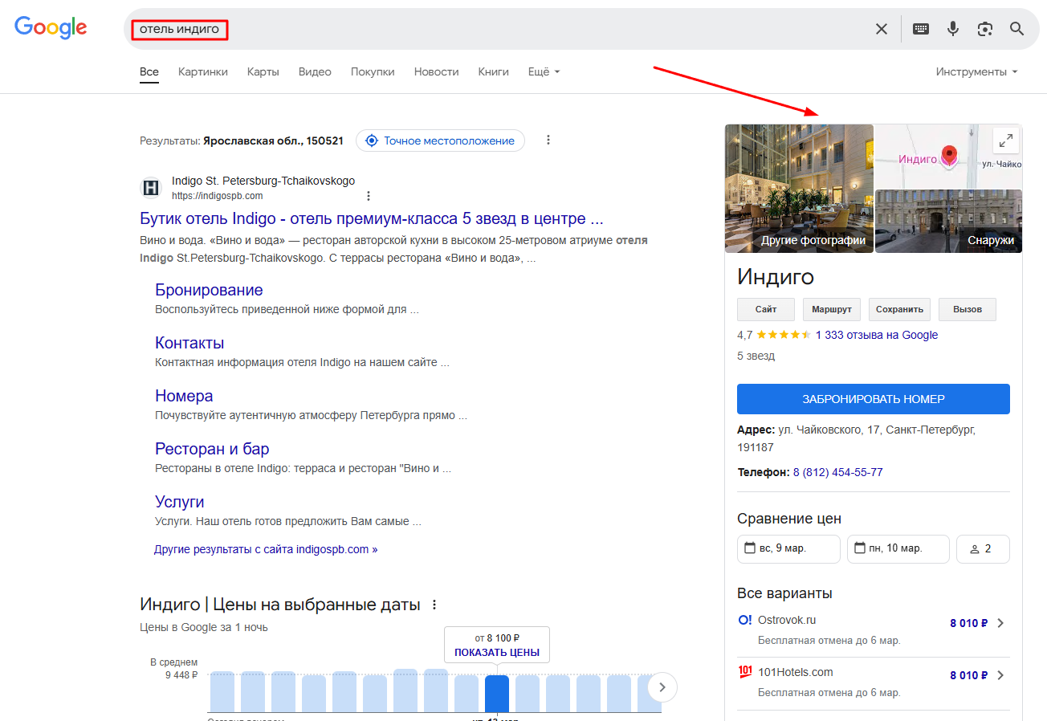Viewport: 1047px width, 721px height.
Task: Open Google voice search microphone
Action: (953, 28)
